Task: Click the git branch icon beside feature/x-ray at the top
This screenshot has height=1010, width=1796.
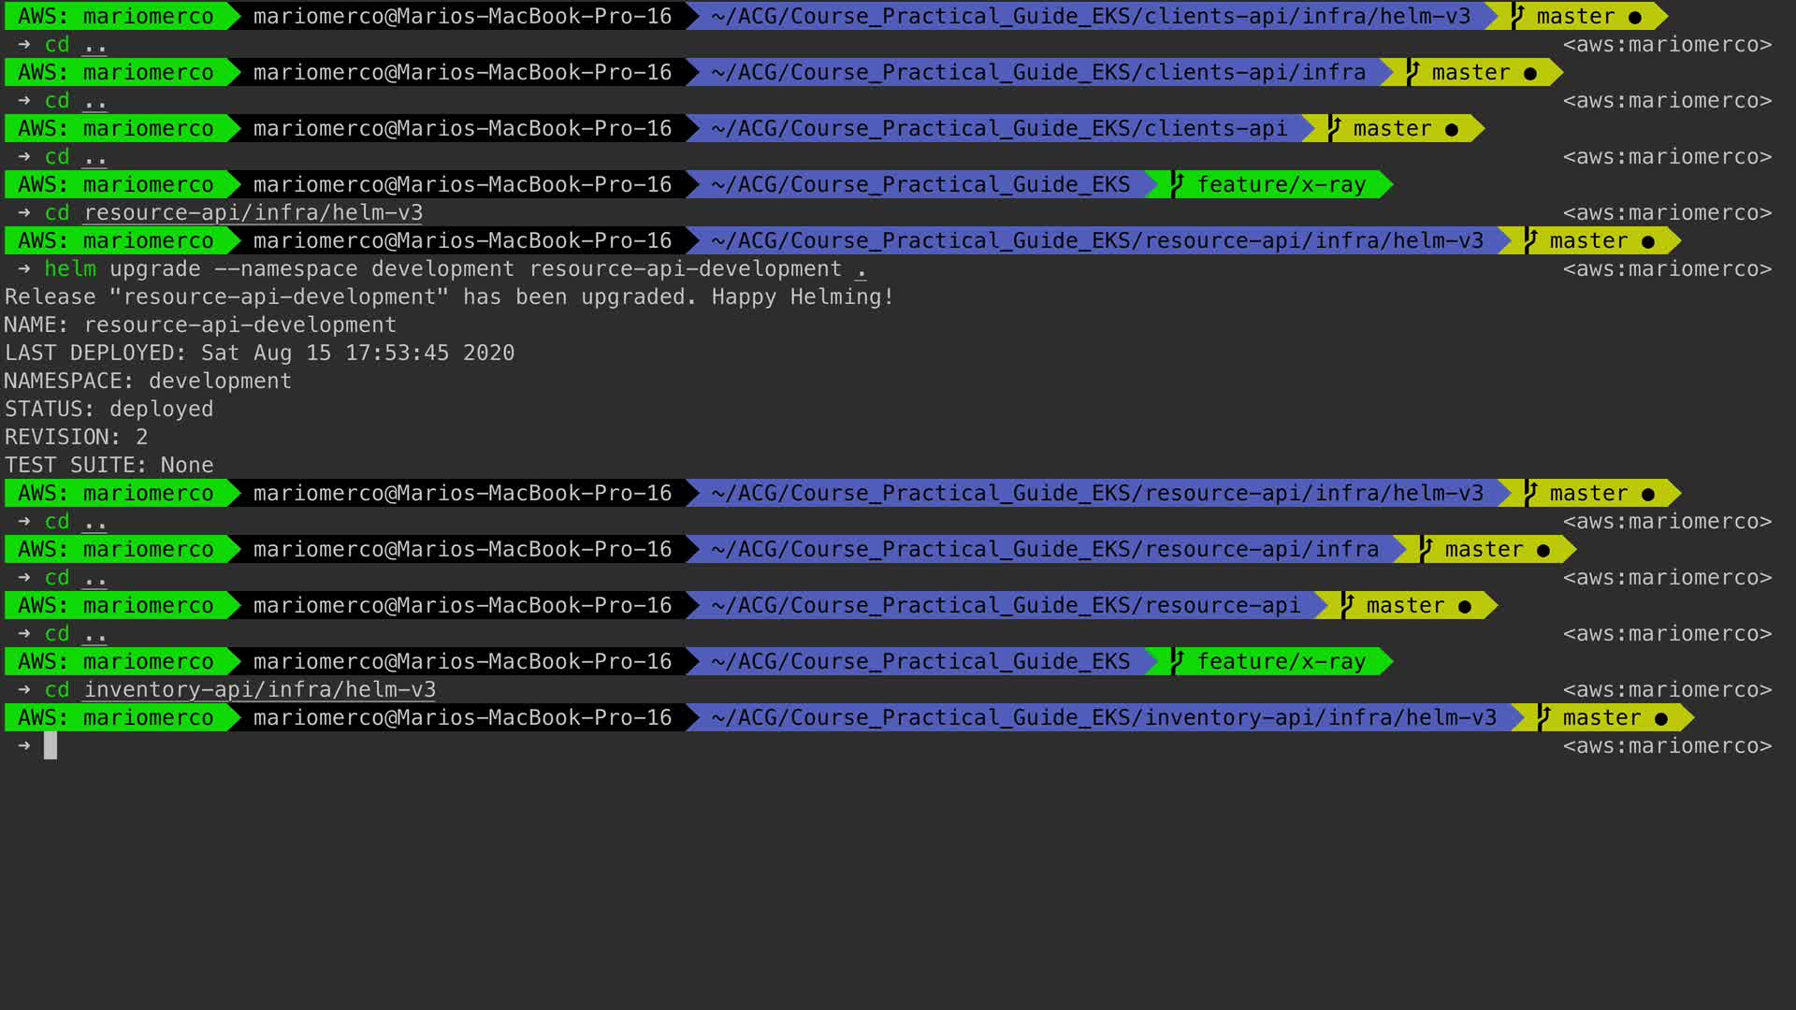Action: 1178,184
